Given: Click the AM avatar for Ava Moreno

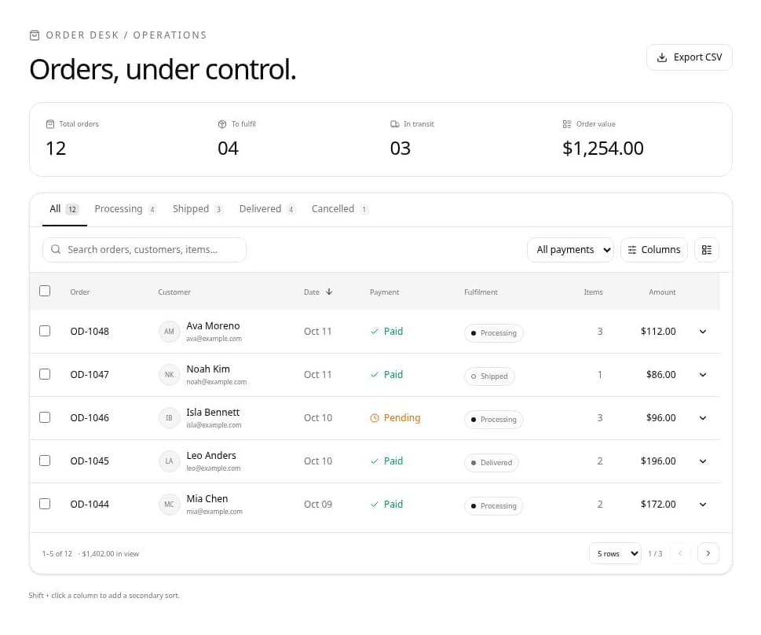Looking at the screenshot, I should point(169,332).
